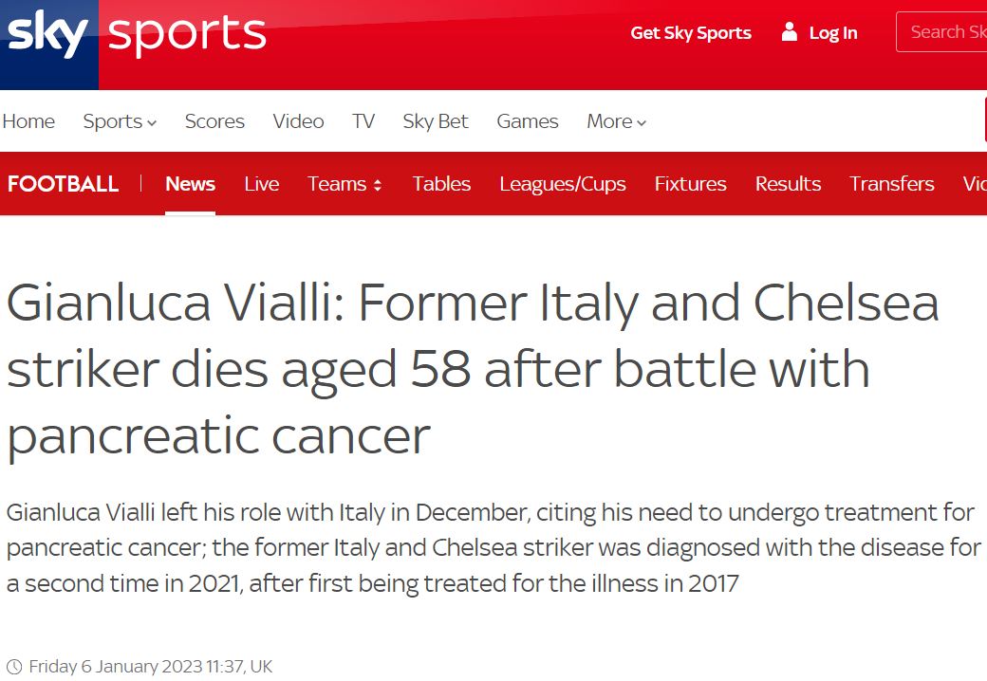Click the Get Sky Sports link
The height and width of the screenshot is (681, 987).
691,33
